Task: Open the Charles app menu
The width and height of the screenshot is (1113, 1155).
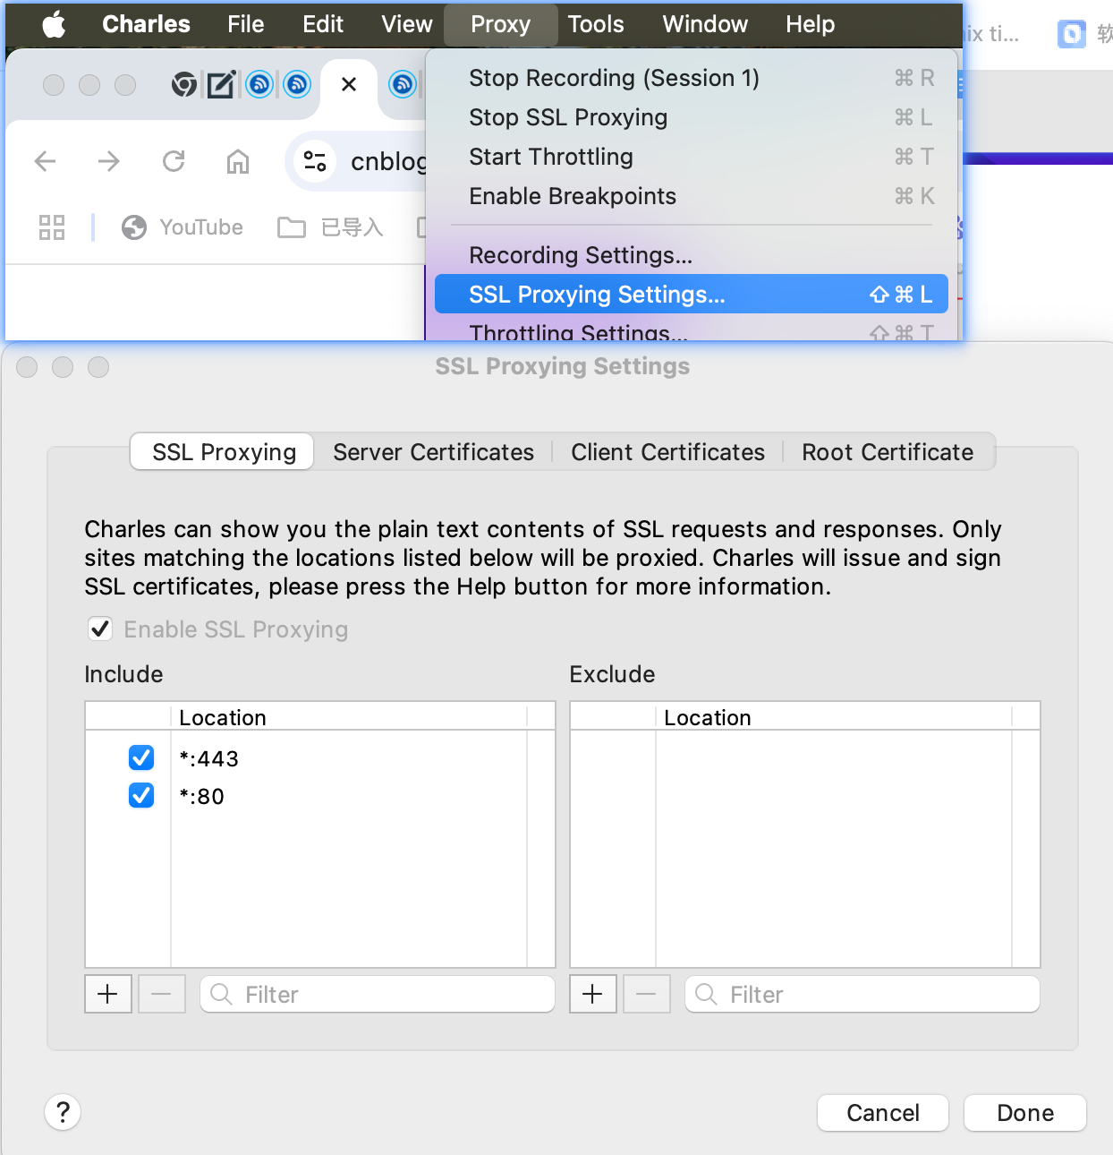Action: [146, 24]
